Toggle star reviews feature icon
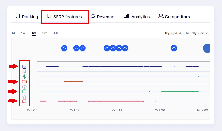This screenshot has height=131, width=222. [x=24, y=97]
